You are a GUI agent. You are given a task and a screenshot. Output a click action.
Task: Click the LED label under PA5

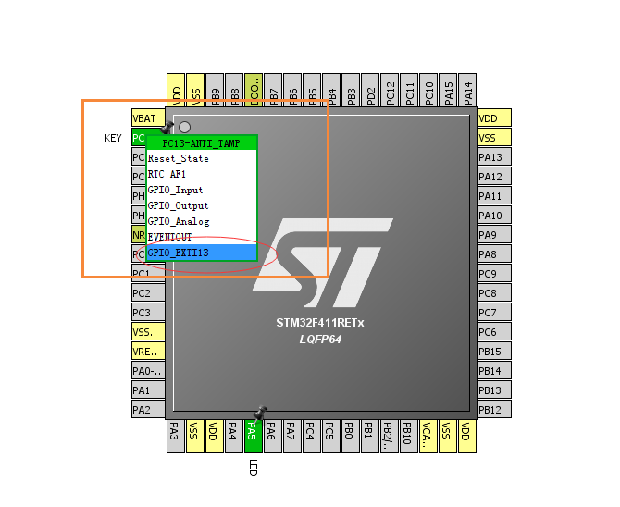pos(254,467)
